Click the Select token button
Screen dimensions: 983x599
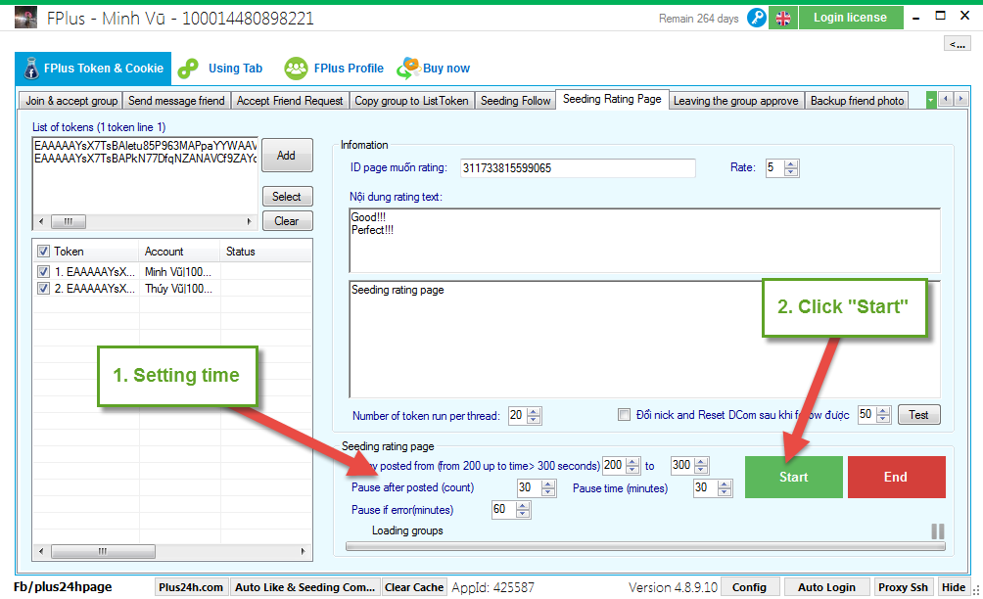287,196
